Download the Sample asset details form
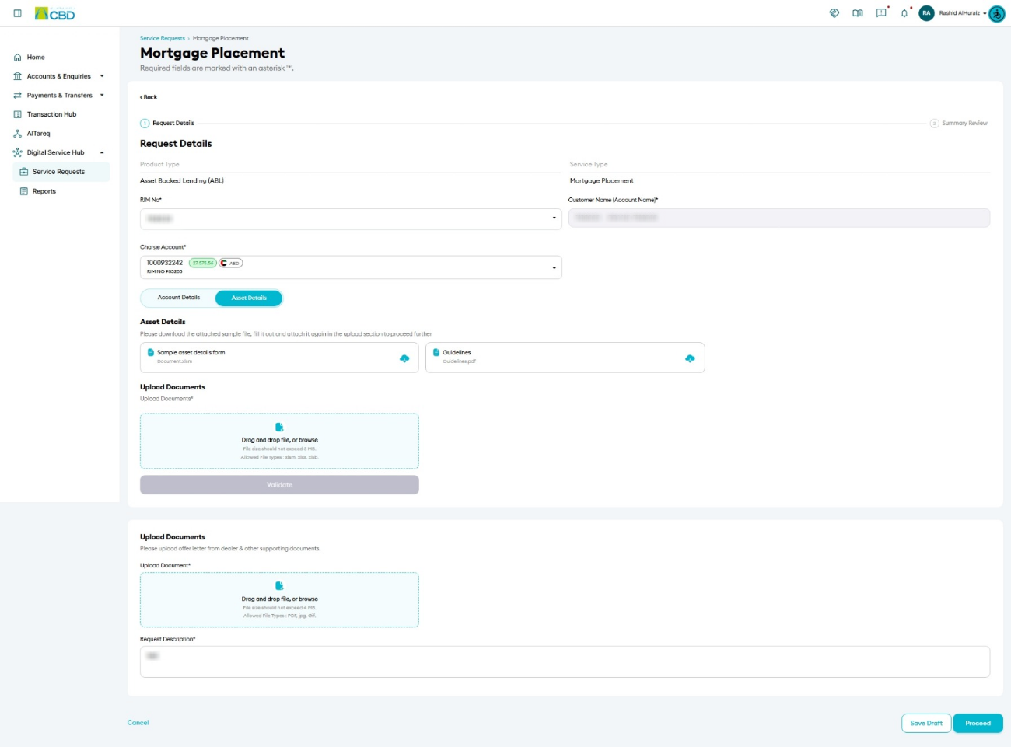1011x747 pixels. (x=404, y=358)
